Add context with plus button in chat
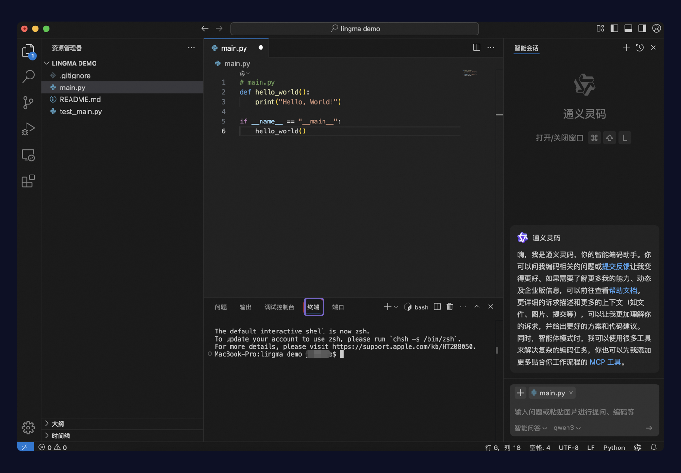Screen dimensions: 681x473 [520, 393]
